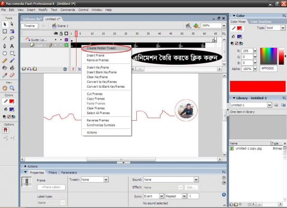Select the Free Transform tool

(x=5, y=31)
